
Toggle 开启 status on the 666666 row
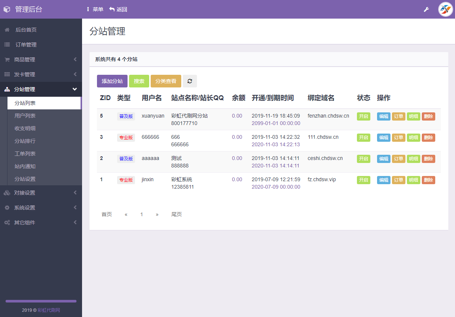point(363,137)
